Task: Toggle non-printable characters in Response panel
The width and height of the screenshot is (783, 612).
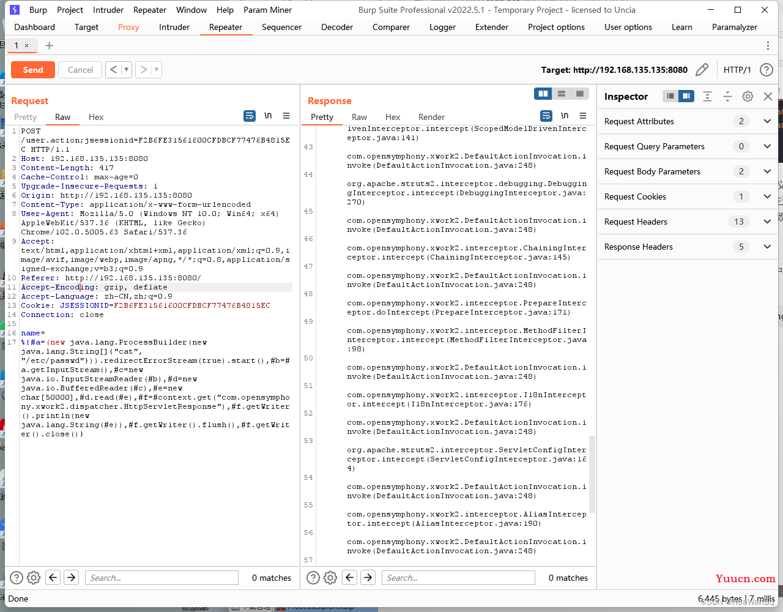Action: point(565,116)
